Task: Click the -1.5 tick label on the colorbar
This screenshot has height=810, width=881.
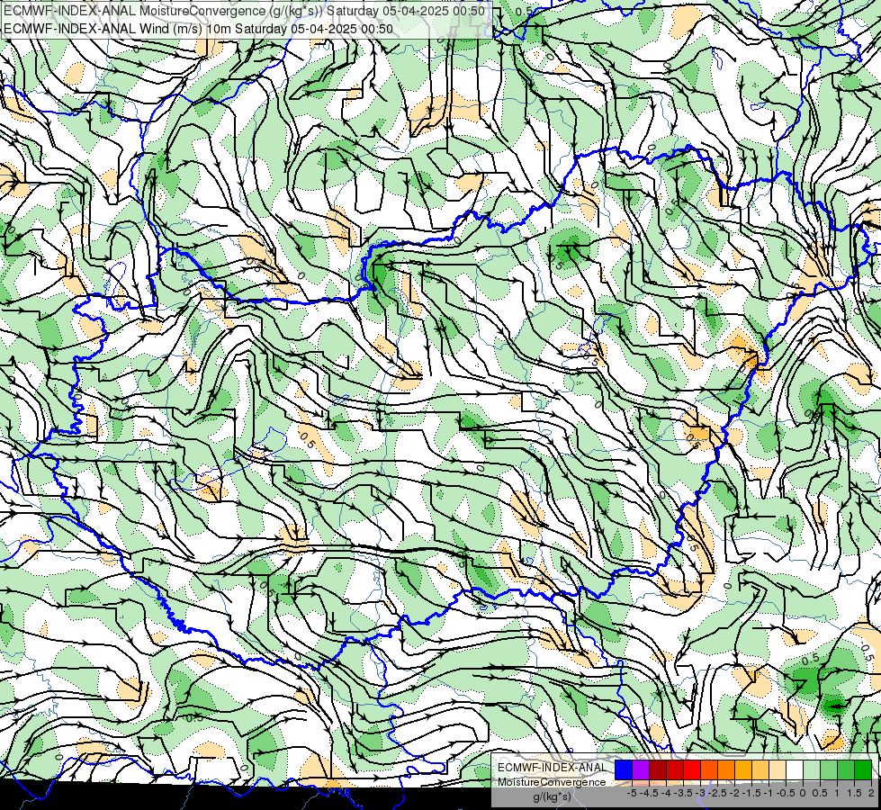Action: [x=751, y=793]
